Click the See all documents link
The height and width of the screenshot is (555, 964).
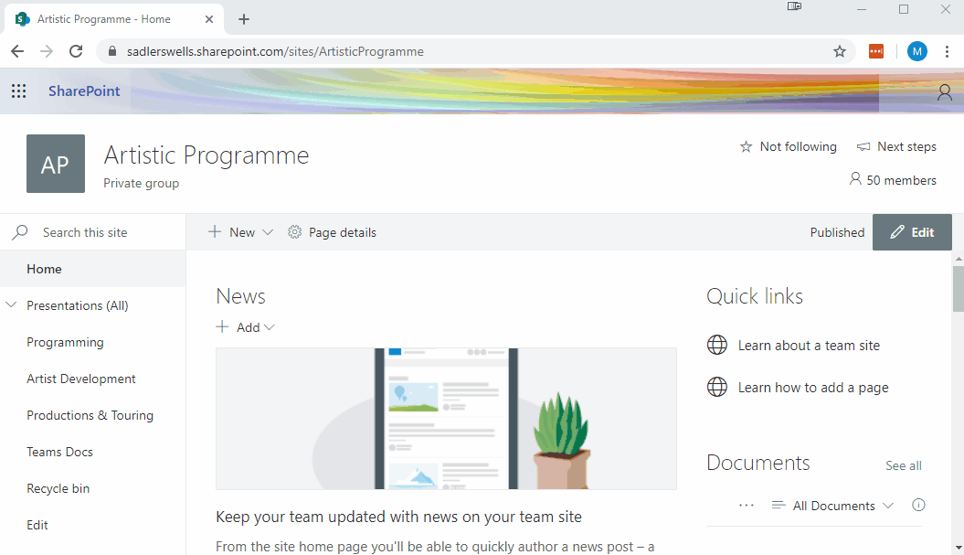coord(903,465)
